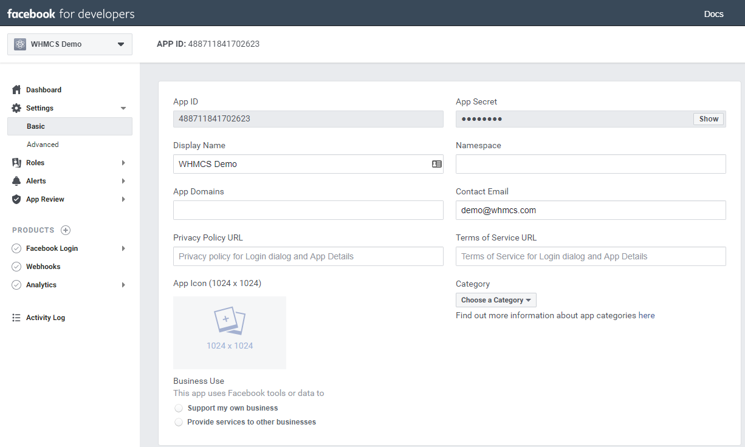
Task: Click the Roles person badge icon
Action: [x=16, y=163]
